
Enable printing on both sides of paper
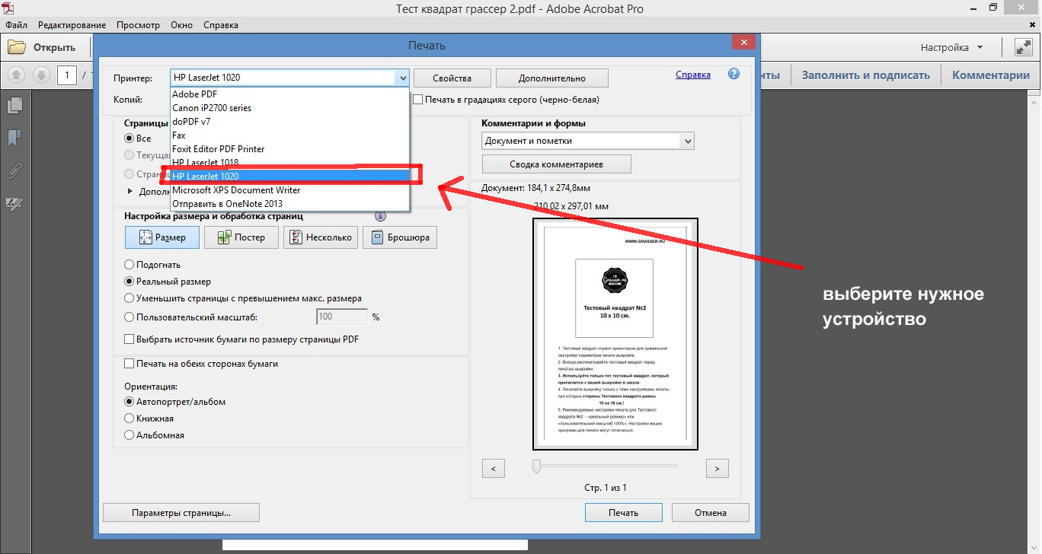129,364
